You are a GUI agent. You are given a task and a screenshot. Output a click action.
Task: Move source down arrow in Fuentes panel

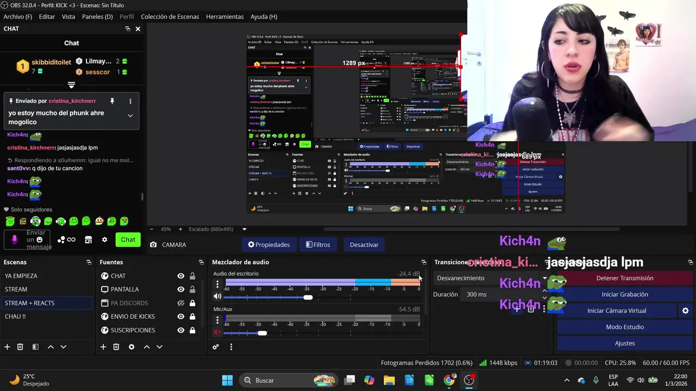[x=159, y=347]
